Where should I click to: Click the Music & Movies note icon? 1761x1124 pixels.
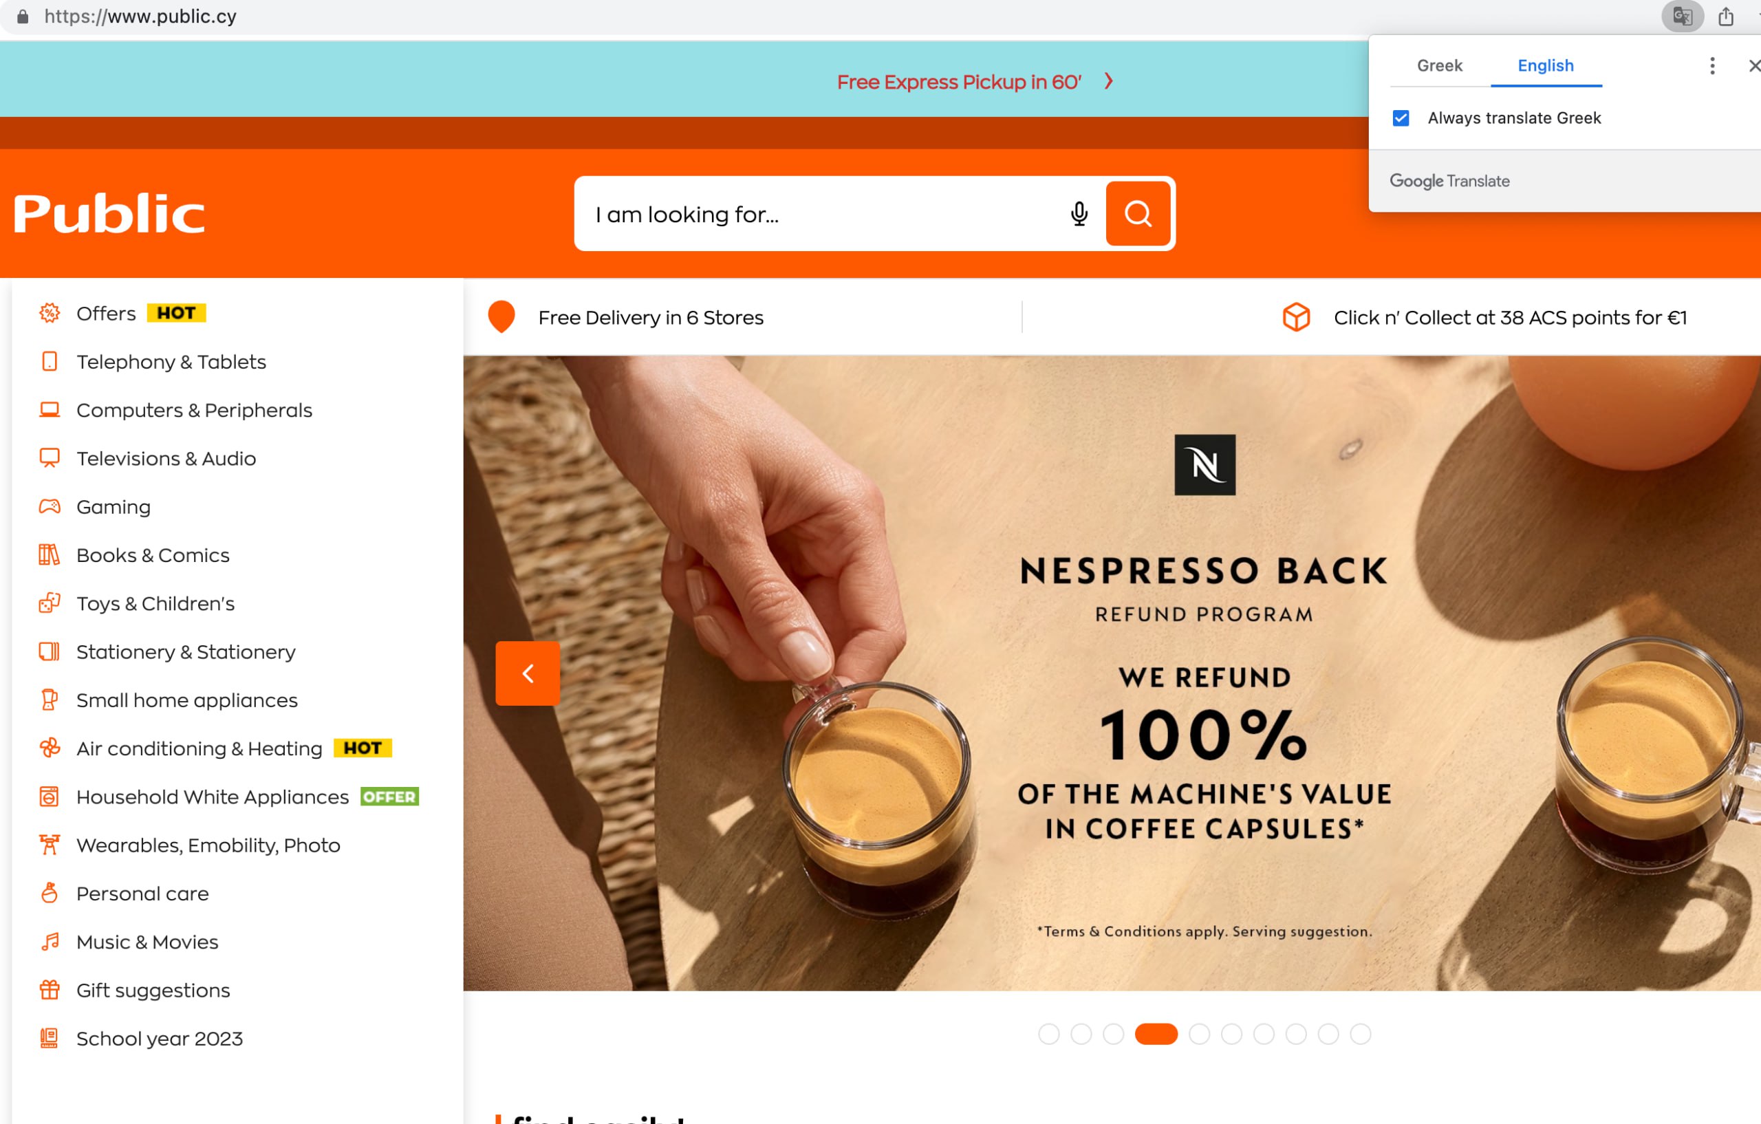point(50,941)
